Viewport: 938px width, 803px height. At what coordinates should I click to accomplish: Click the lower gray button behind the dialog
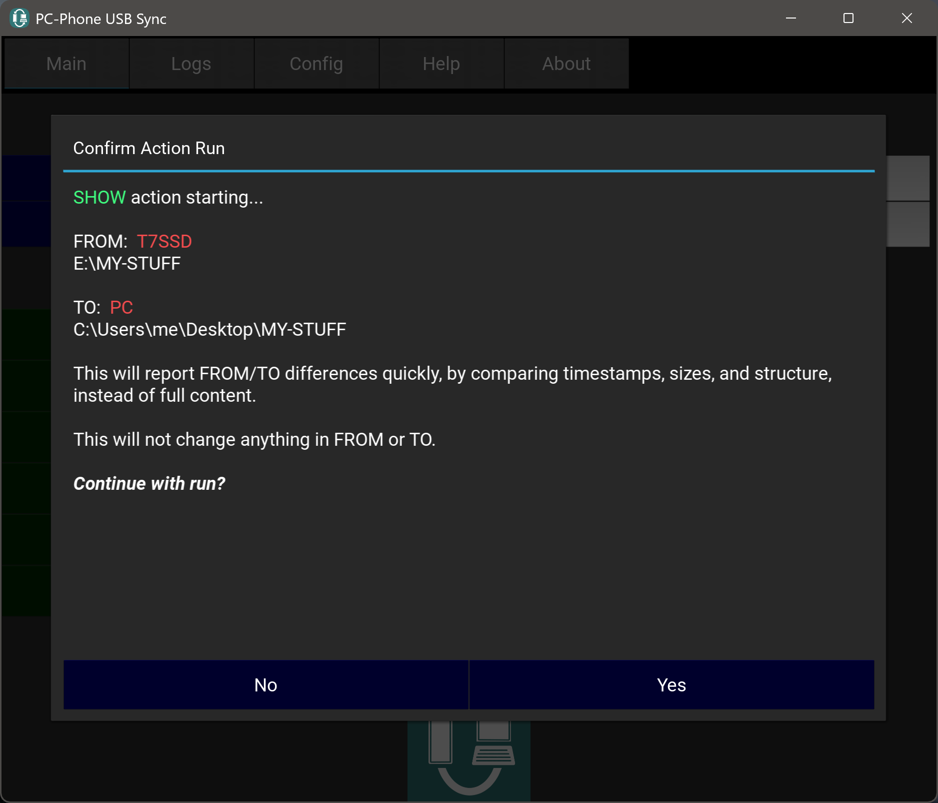[908, 224]
